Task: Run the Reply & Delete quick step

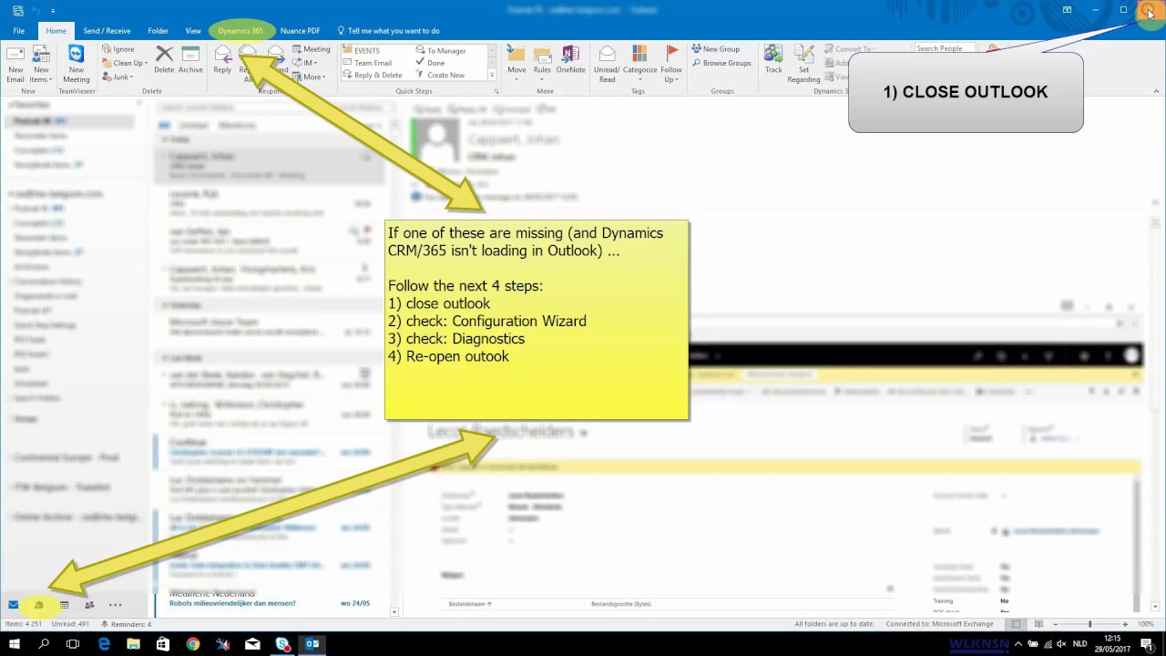Action: 374,76
